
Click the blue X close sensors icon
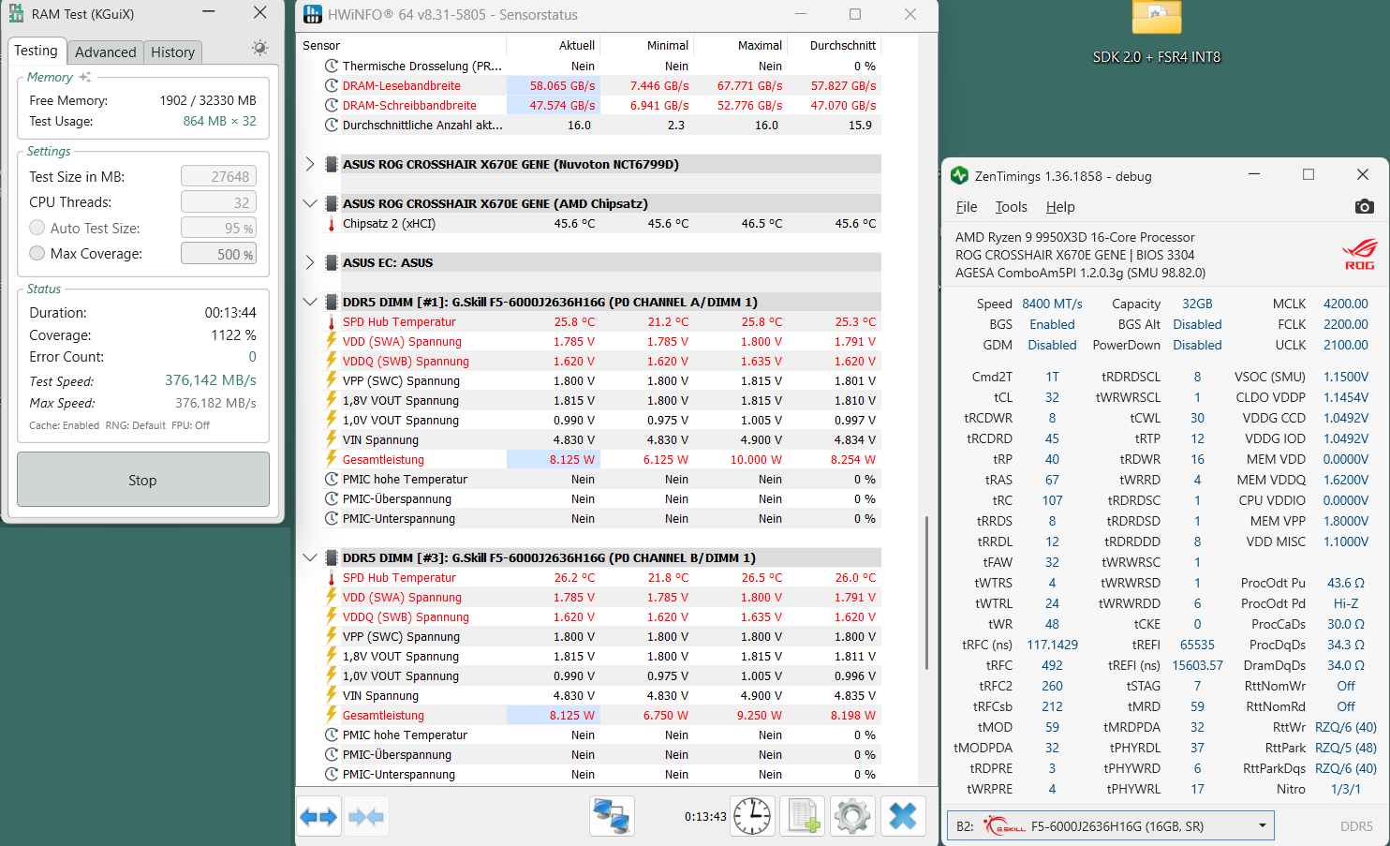point(903,816)
